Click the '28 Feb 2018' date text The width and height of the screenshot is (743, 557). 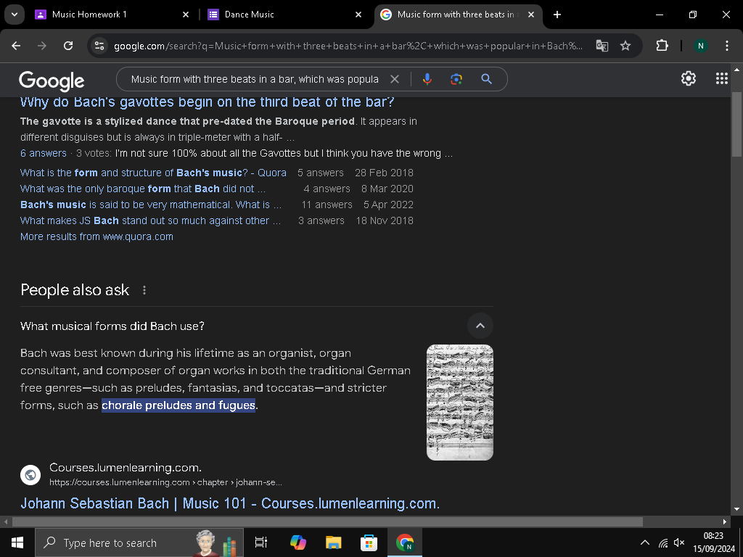click(x=385, y=173)
